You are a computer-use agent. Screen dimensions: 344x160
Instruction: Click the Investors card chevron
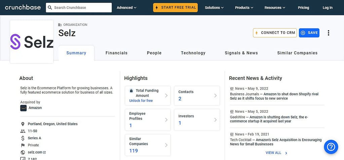click(x=216, y=120)
